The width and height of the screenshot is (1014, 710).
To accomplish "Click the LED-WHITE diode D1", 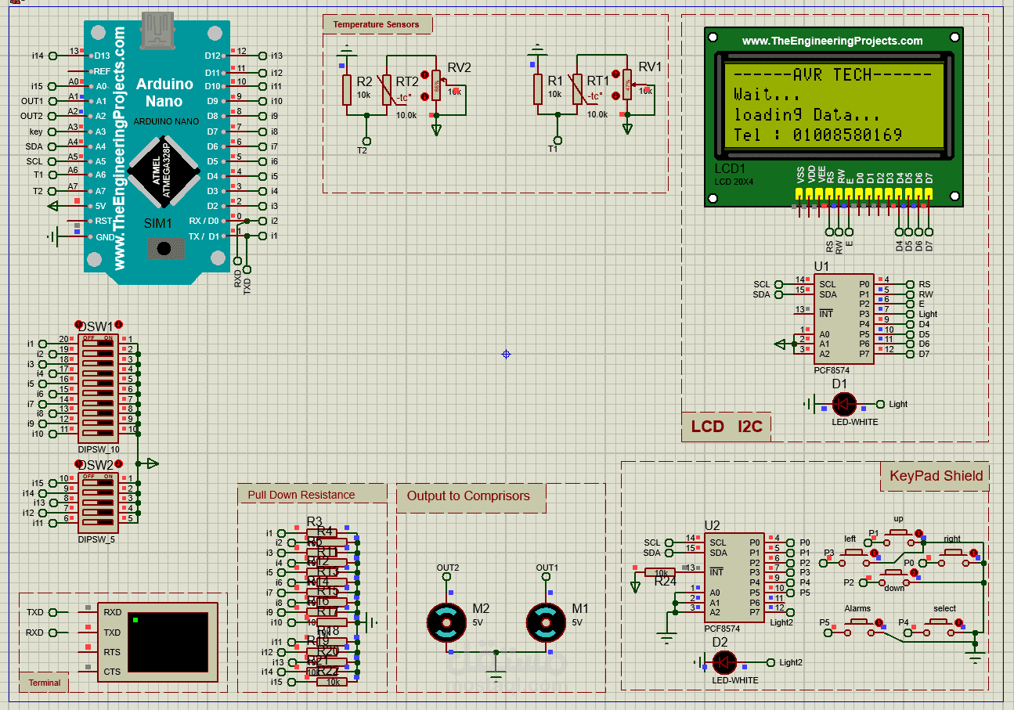I will [843, 404].
